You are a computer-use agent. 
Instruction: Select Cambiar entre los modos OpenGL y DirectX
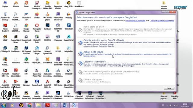(126, 43)
